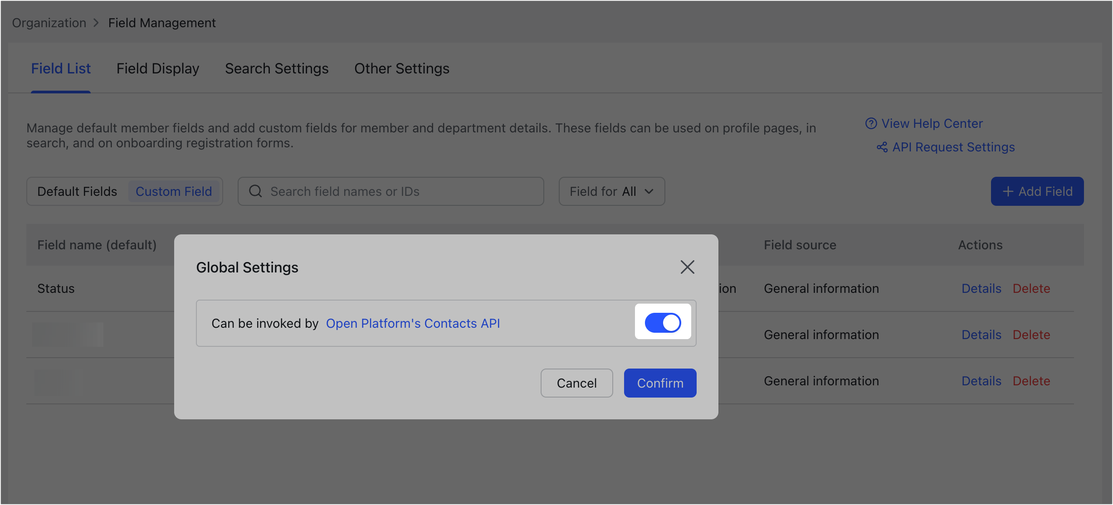The width and height of the screenshot is (1113, 505).
Task: Delete the third table row field
Action: pyautogui.click(x=1031, y=381)
